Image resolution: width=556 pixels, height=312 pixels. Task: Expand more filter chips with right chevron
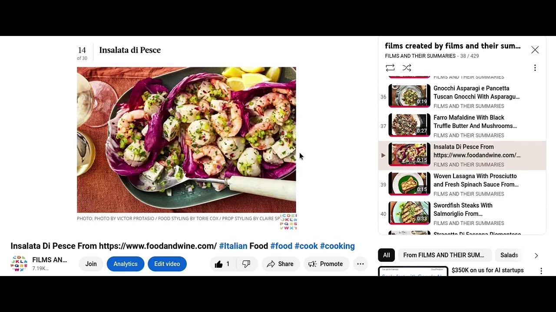point(536,255)
